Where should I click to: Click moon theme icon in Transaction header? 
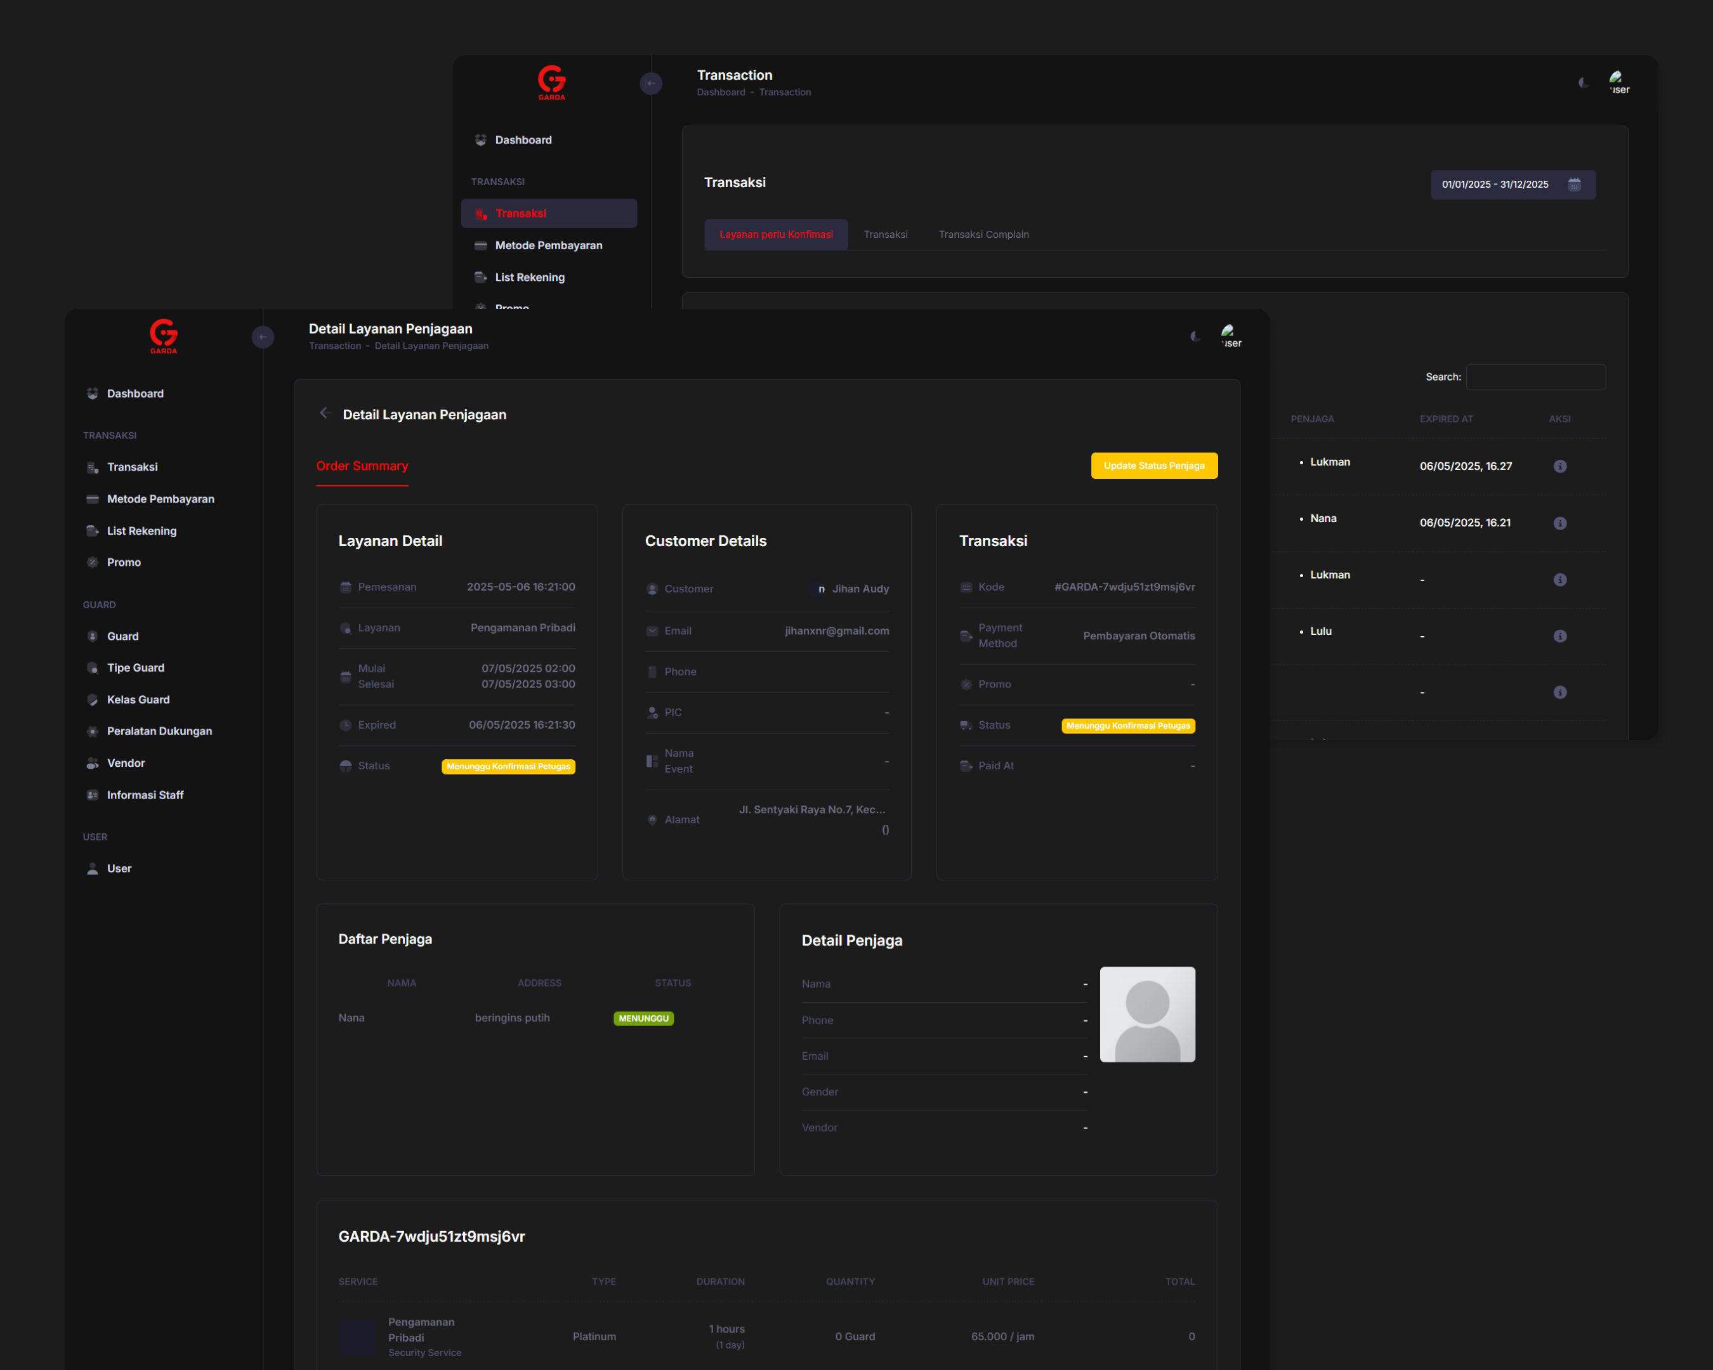1583,83
